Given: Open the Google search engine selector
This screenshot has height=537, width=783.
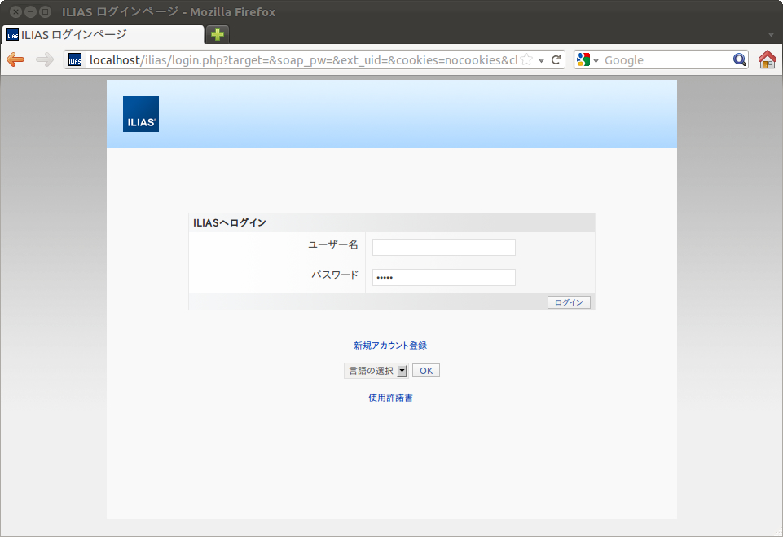Looking at the screenshot, I should [588, 59].
